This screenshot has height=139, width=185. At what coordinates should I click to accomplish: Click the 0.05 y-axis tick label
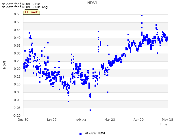tap(17, 92)
